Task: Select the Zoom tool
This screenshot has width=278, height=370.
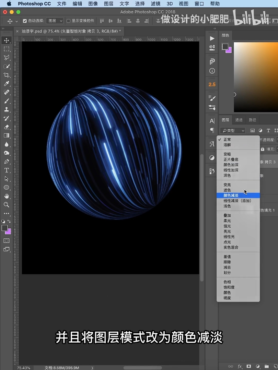Action: point(7,205)
